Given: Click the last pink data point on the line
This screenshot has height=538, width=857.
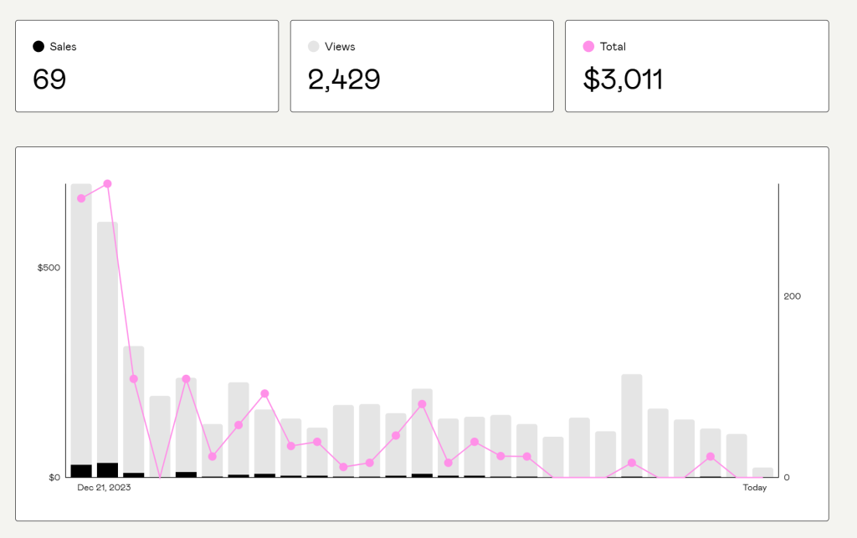Looking at the screenshot, I should (x=711, y=456).
